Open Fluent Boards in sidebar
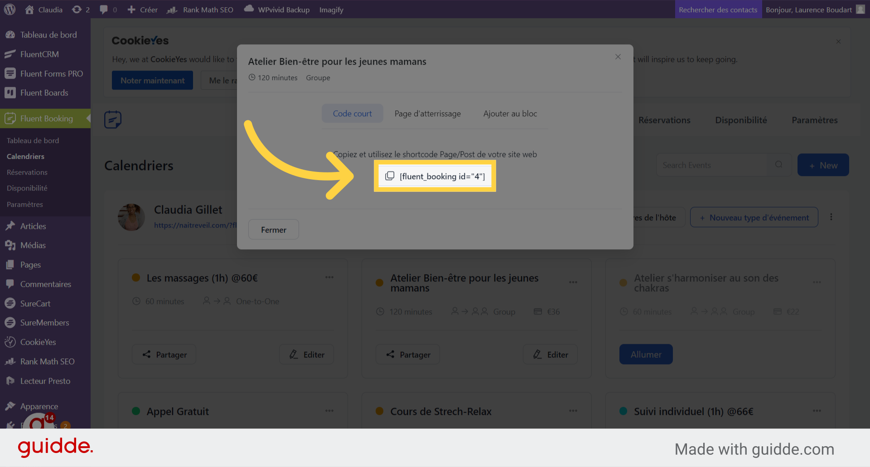Image resolution: width=870 pixels, height=467 pixels. click(45, 93)
